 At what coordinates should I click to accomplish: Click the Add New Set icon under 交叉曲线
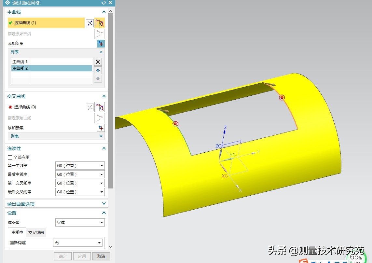(101, 128)
